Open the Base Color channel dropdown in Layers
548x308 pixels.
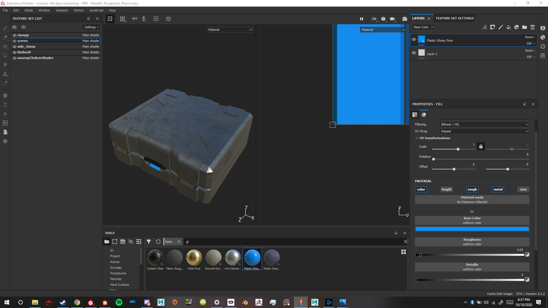point(423,27)
